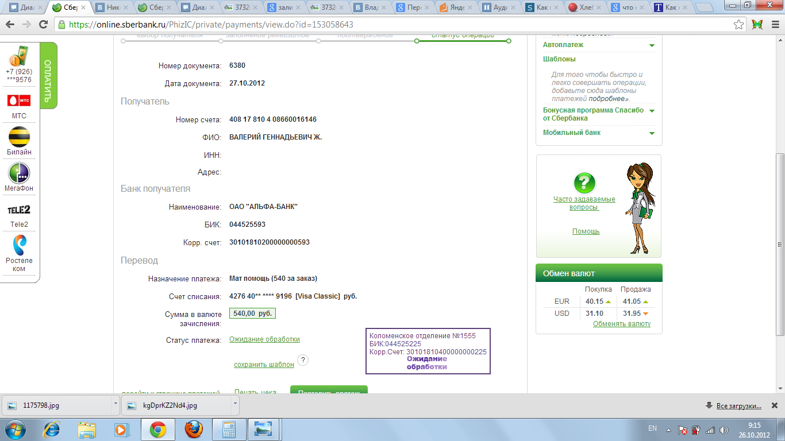Image resolution: width=785 pixels, height=441 pixels.
Task: Click the question mark hint beside сохранить шаблон
Action: tap(303, 360)
